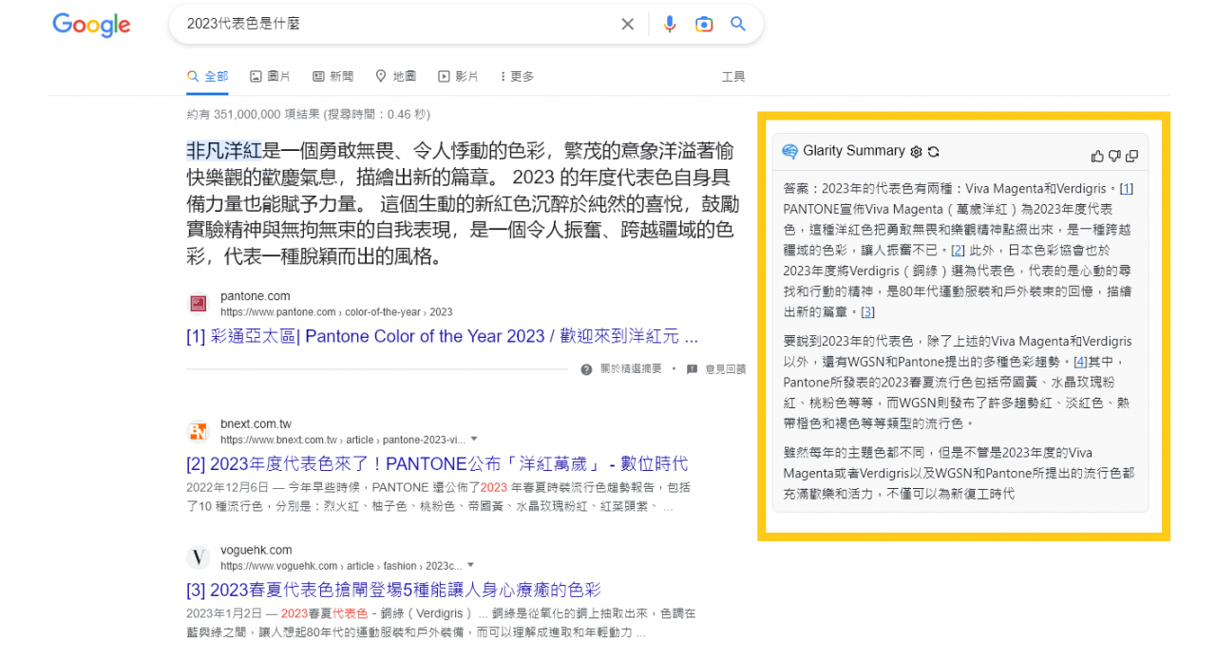
Task: Switch to the 新聞 (News) tab
Action: tap(332, 77)
